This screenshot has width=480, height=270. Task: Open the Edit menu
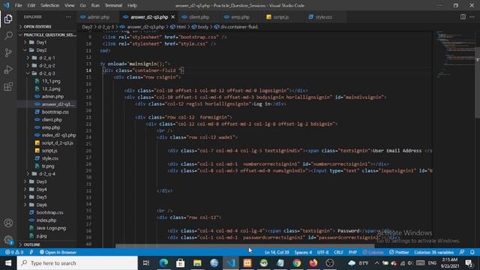pyautogui.click(x=31, y=5)
